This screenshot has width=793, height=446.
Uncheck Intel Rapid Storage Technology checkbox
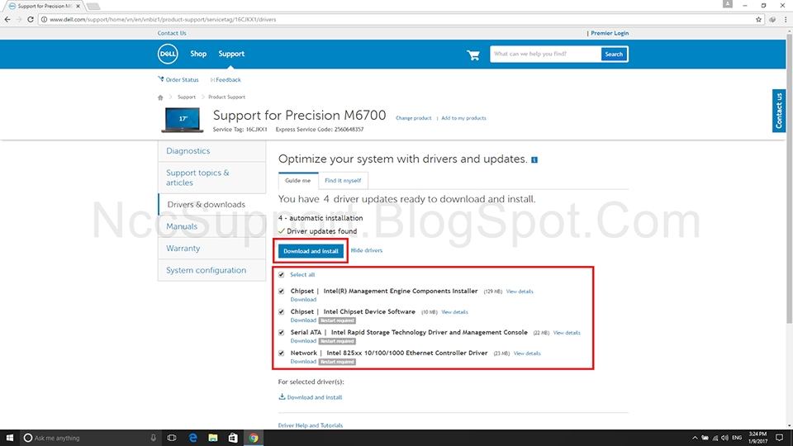pyautogui.click(x=281, y=333)
